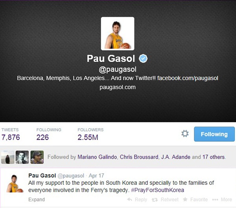Open Chris Broussard's profile link

pyautogui.click(x=139, y=157)
